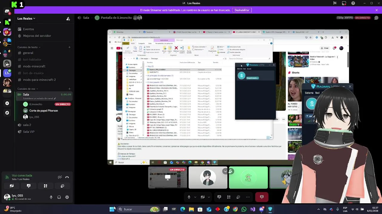The width and height of the screenshot is (382, 214).
Task: Open soundboard in the voice panel
Action: click(x=62, y=186)
